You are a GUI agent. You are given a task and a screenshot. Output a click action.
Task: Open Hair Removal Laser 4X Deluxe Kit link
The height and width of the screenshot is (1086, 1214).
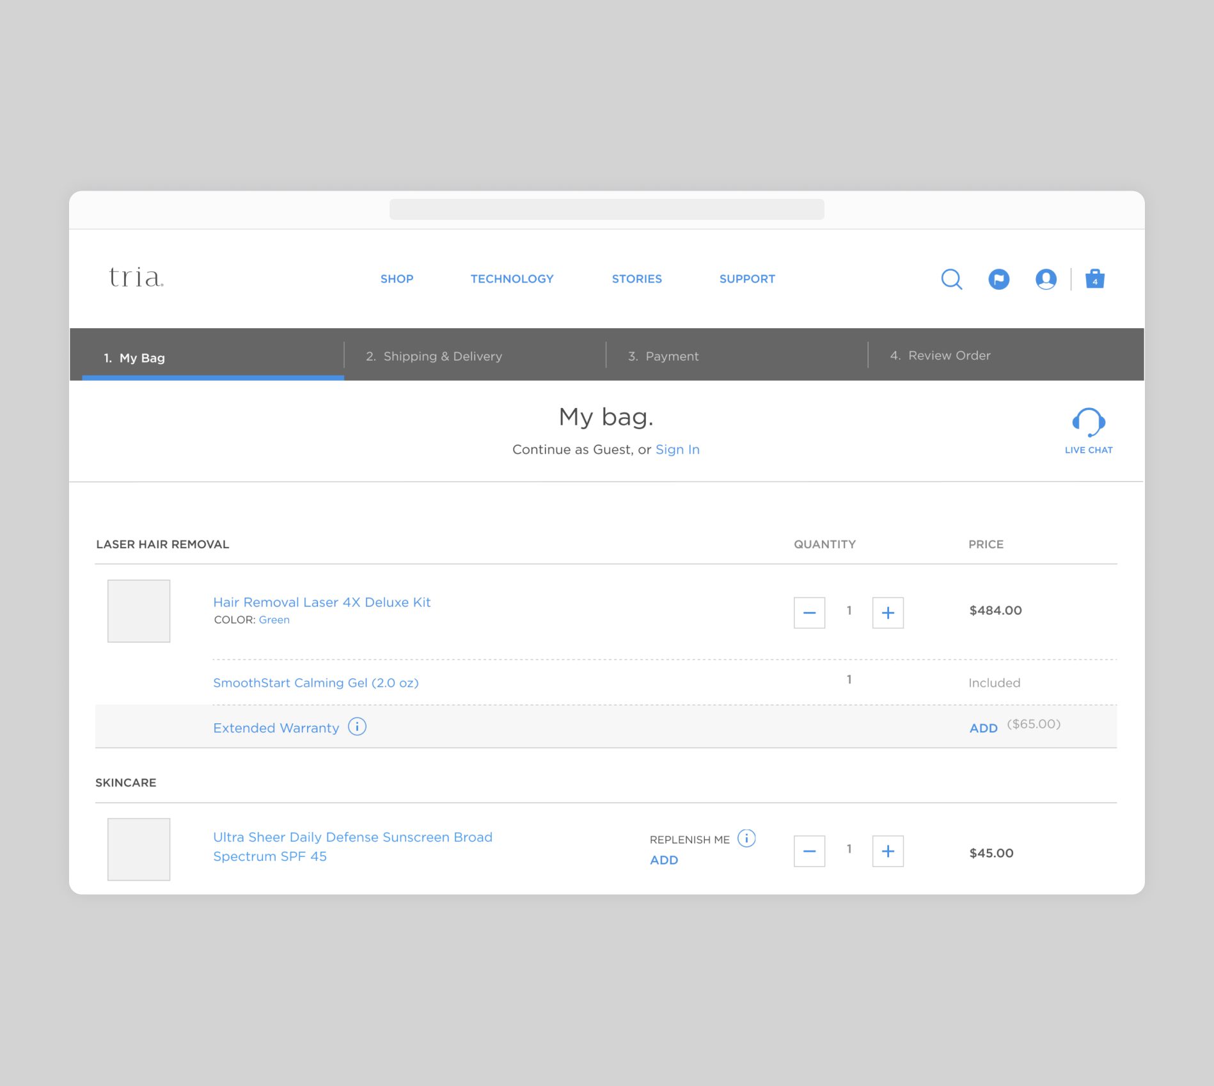322,602
